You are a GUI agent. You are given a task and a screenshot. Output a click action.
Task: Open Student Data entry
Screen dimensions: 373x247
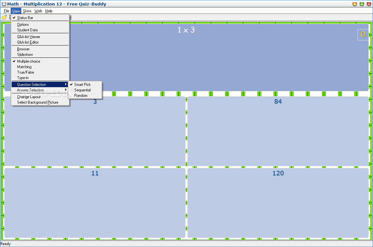[x=40, y=30]
